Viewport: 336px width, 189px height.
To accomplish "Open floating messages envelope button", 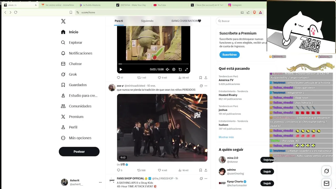I will 327,183.
